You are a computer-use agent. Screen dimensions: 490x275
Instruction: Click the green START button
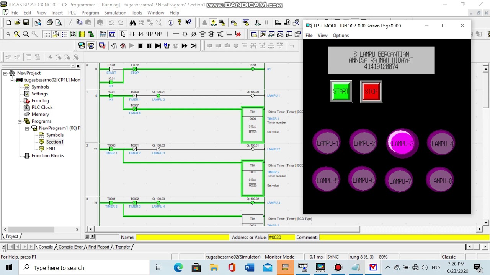coord(341,91)
